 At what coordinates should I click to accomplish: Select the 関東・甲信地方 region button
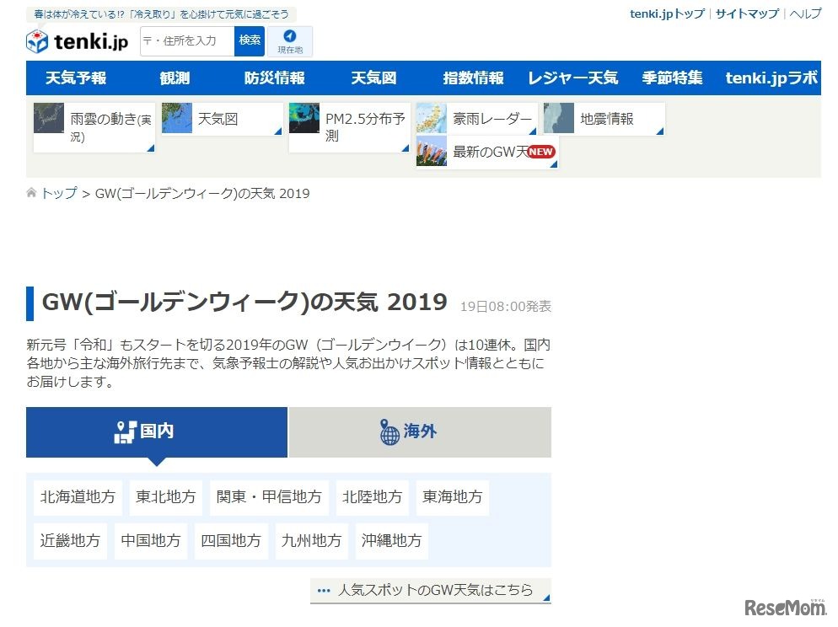pos(268,496)
